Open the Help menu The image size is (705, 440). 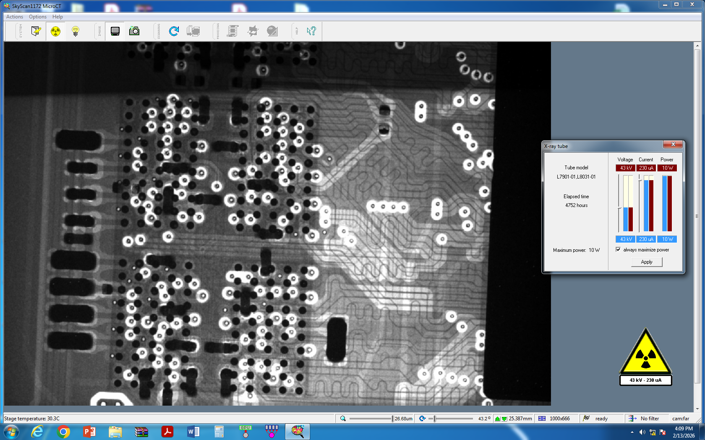(x=57, y=17)
